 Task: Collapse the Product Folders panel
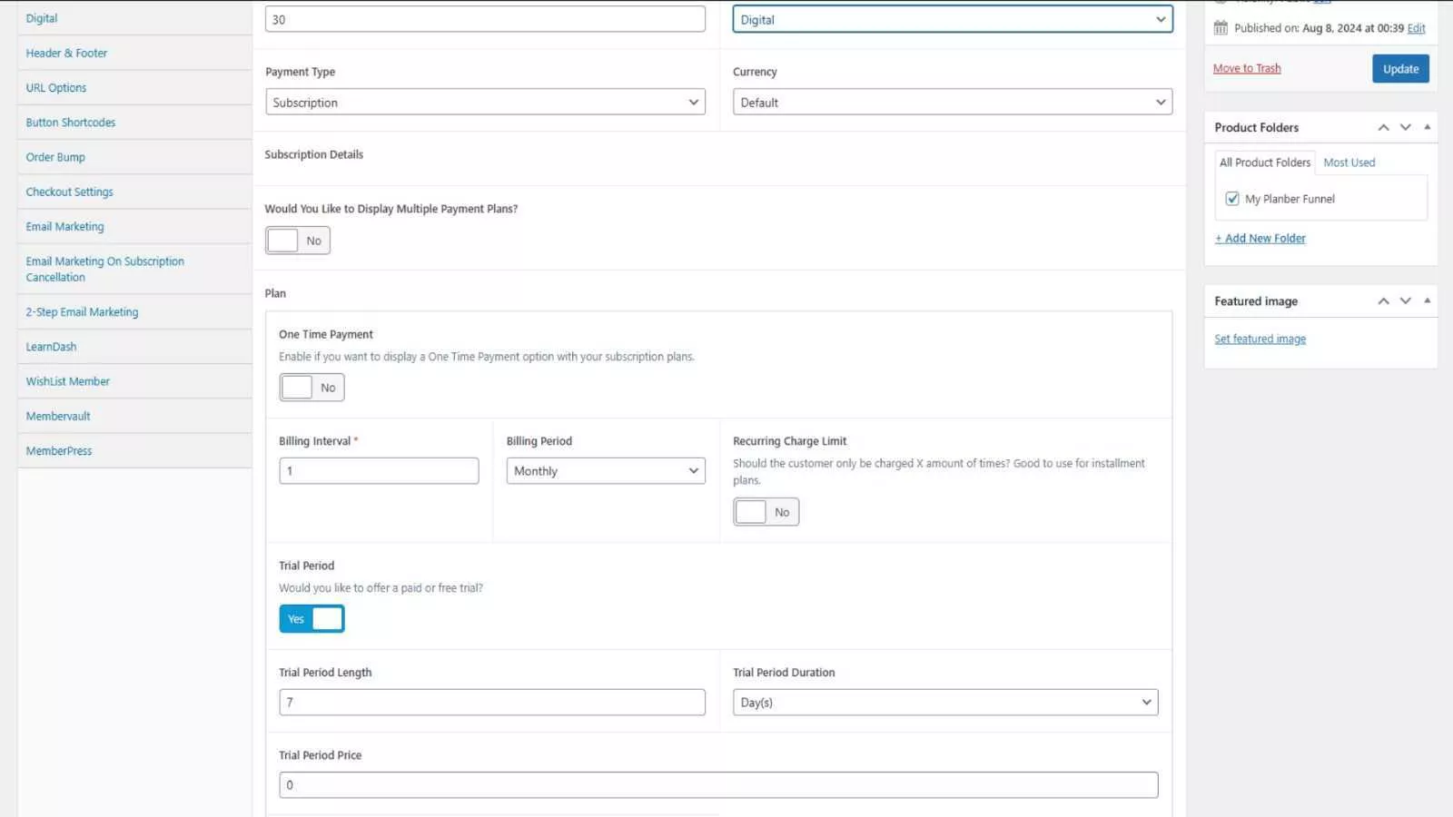pyautogui.click(x=1427, y=128)
